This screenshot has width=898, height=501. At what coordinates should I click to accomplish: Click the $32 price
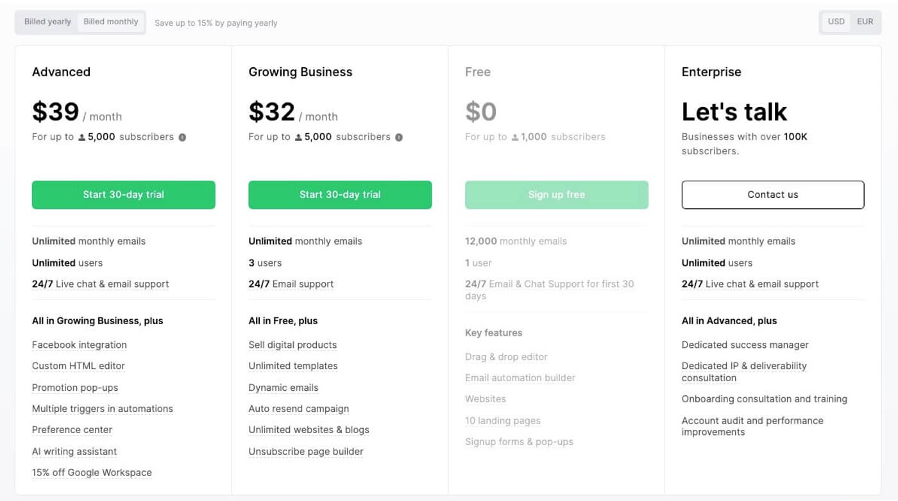point(272,112)
